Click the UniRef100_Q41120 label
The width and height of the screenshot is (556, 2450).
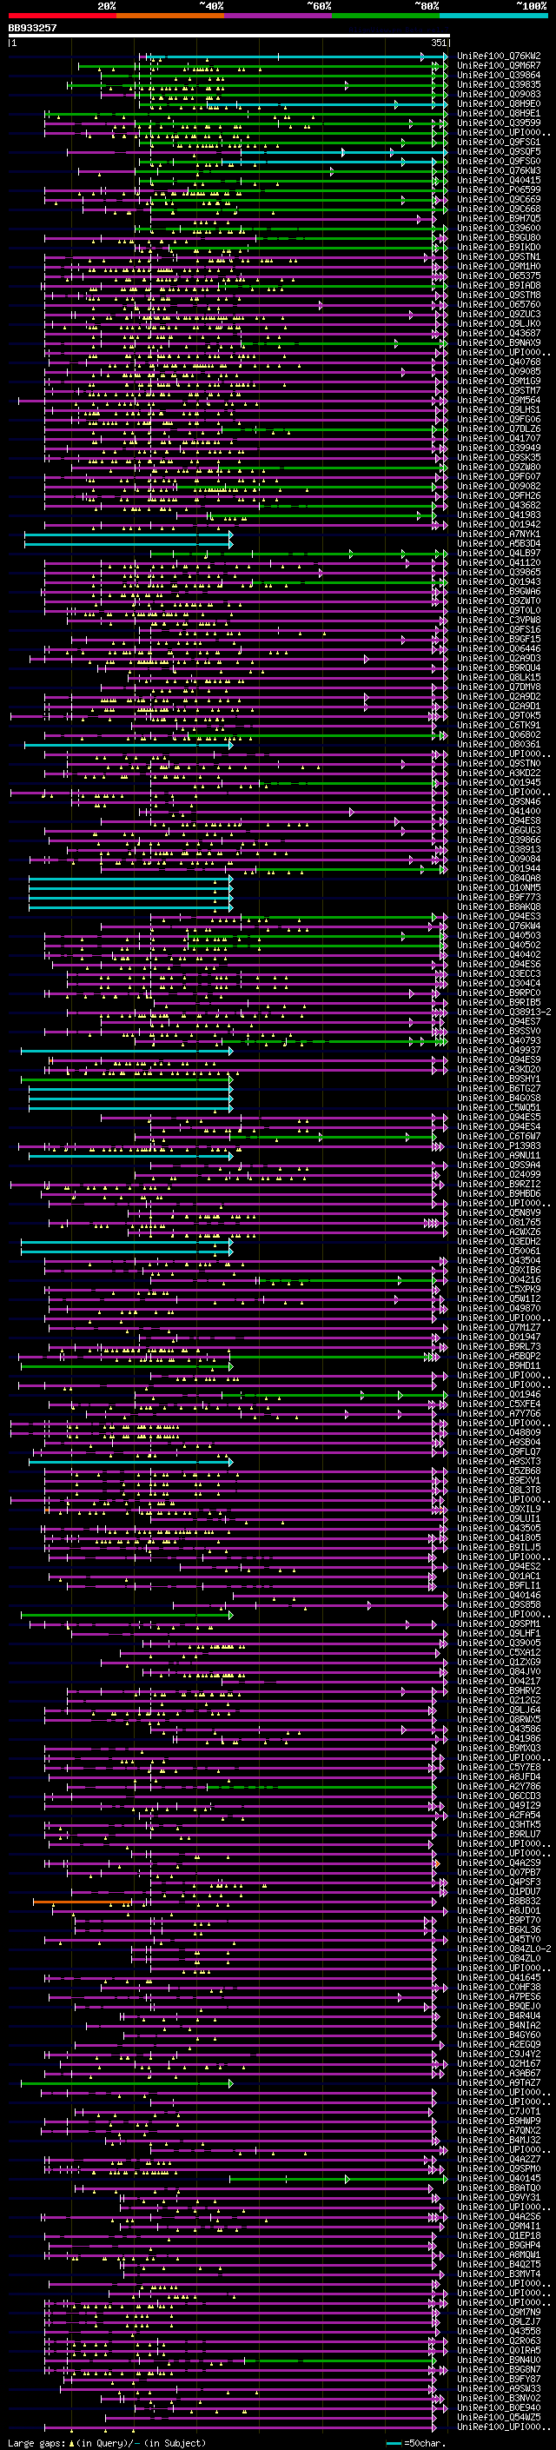click(499, 563)
